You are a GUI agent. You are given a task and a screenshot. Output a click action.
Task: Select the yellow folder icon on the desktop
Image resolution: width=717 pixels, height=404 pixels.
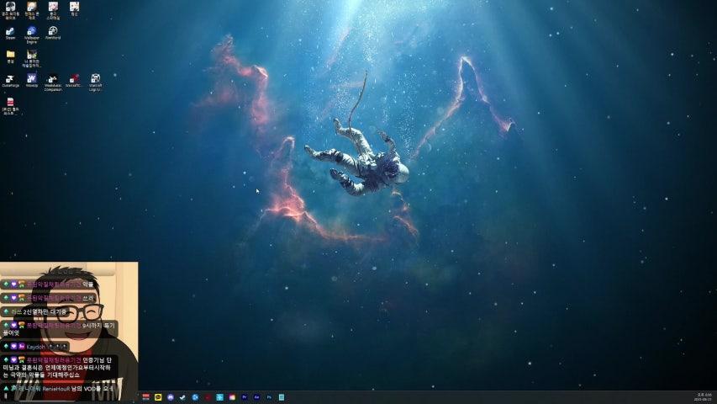10,56
